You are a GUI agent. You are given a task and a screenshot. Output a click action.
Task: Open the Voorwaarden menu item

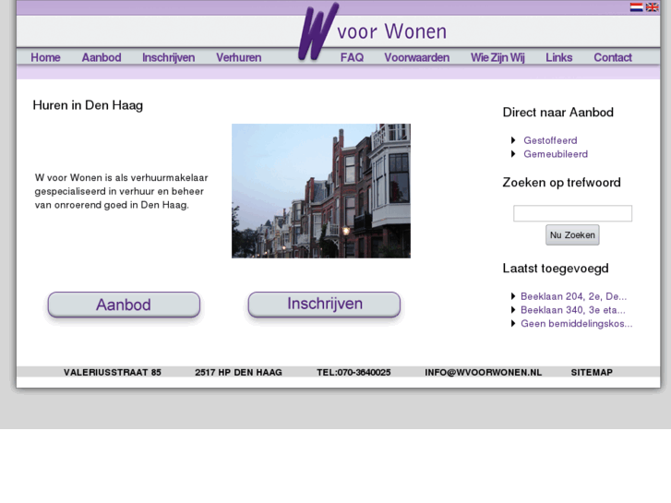pos(417,57)
